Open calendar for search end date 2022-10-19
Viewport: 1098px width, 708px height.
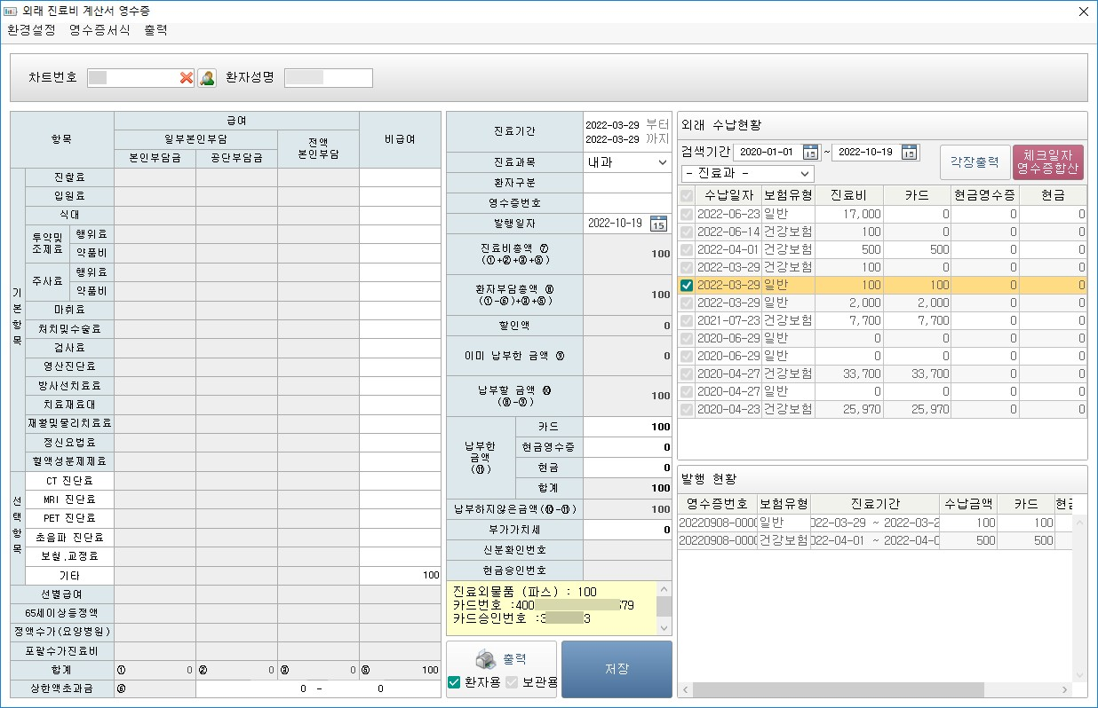point(910,152)
